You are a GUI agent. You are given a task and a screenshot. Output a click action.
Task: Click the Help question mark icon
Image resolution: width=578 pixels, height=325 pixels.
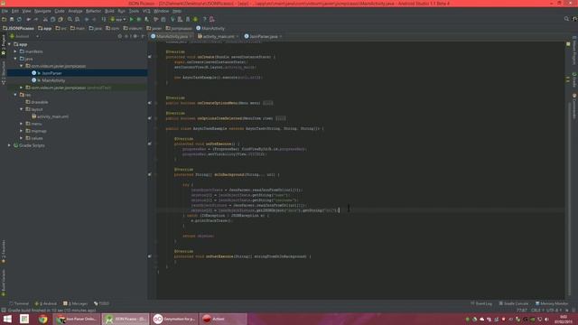[205, 19]
